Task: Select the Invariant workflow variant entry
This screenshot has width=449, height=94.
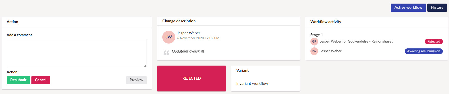Action: coord(252,83)
